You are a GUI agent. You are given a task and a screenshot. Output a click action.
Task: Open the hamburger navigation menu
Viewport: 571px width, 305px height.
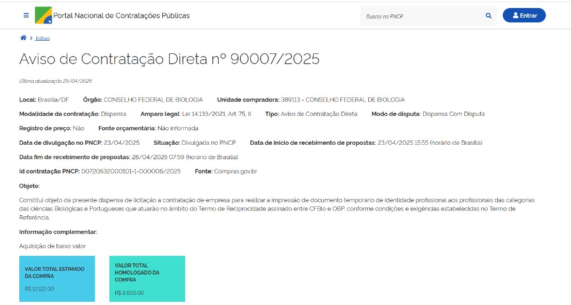[x=26, y=15]
